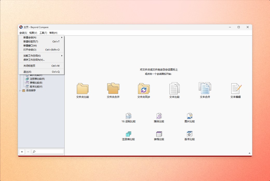
Task: Open the 文本比较 text compare session
Action: click(x=174, y=90)
